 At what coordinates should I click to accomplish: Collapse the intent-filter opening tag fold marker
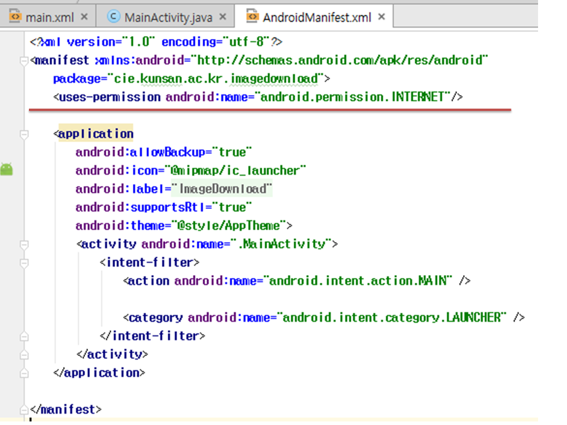click(24, 262)
